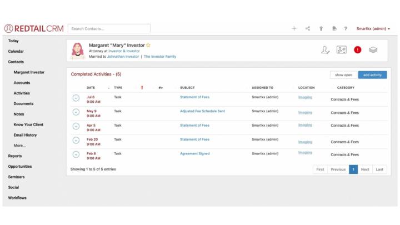Sort by Subject column header

[x=187, y=88]
